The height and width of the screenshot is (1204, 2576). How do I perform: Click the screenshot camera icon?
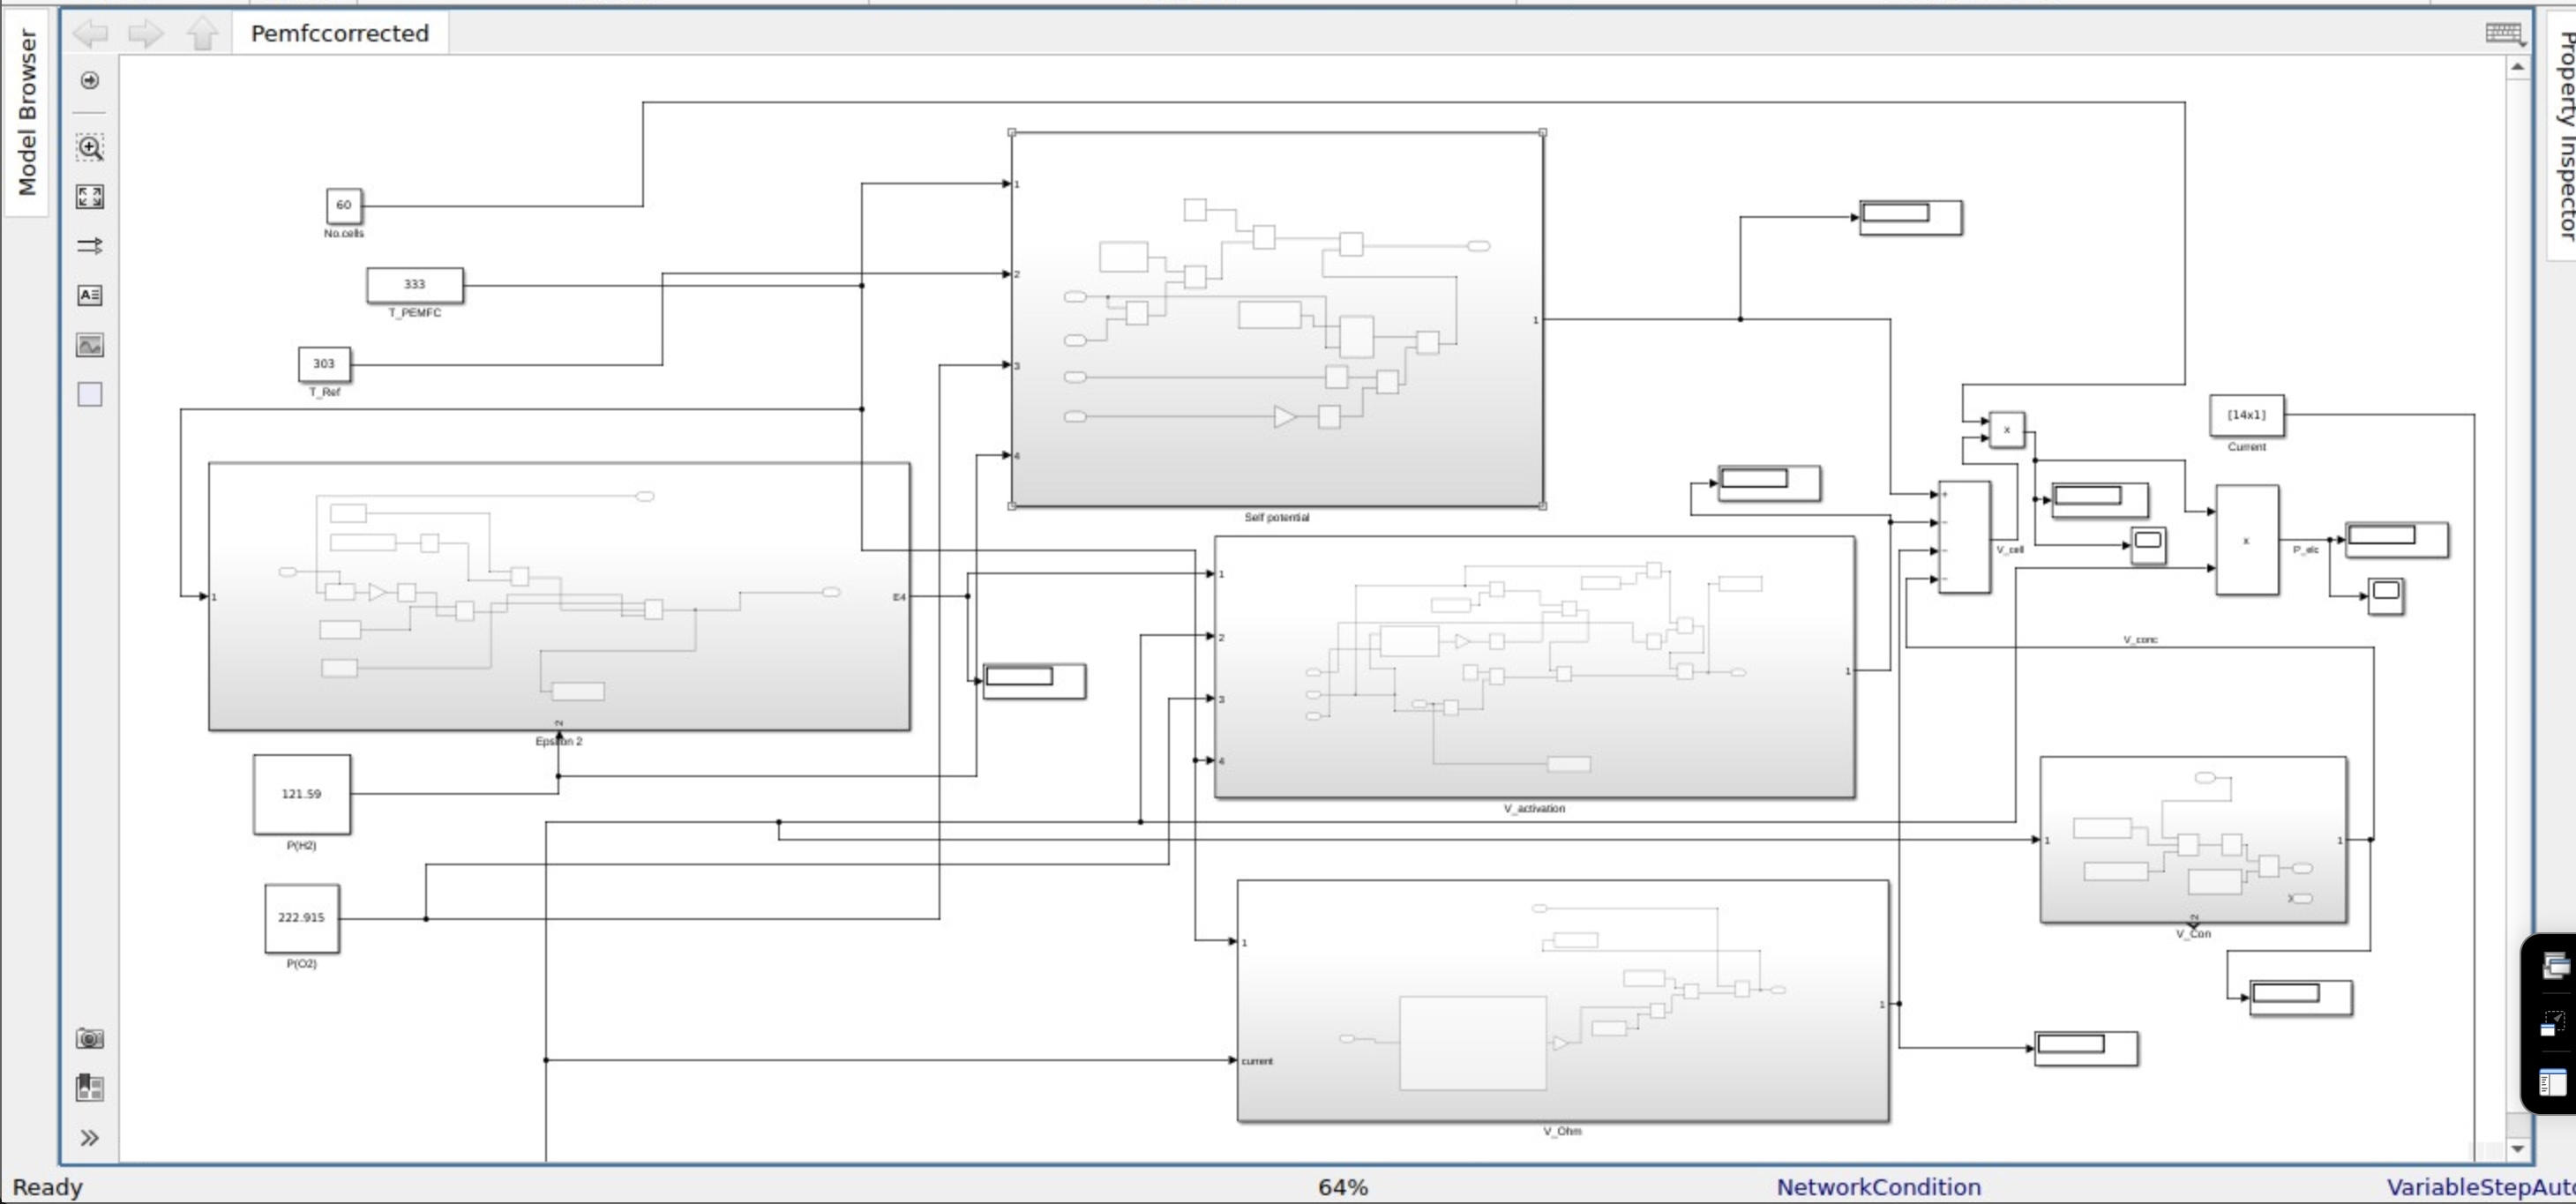pos(90,1039)
